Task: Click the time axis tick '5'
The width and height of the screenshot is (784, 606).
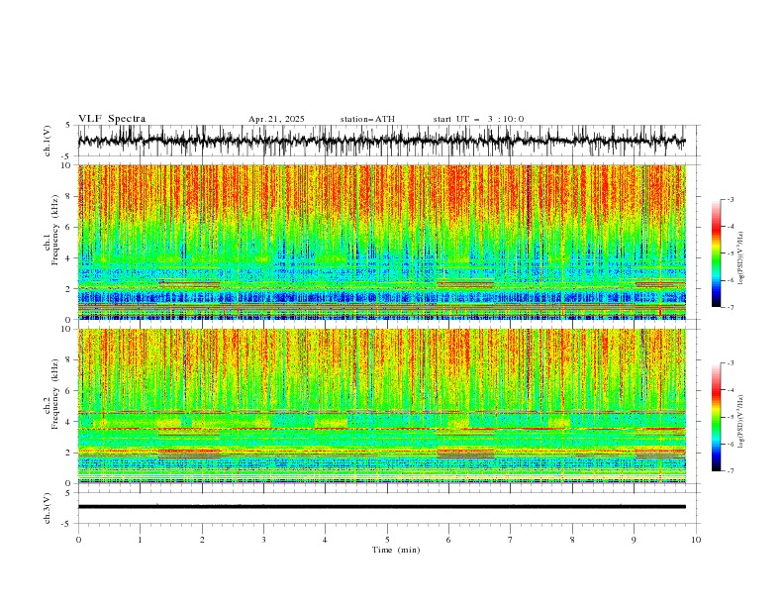Action: [387, 540]
